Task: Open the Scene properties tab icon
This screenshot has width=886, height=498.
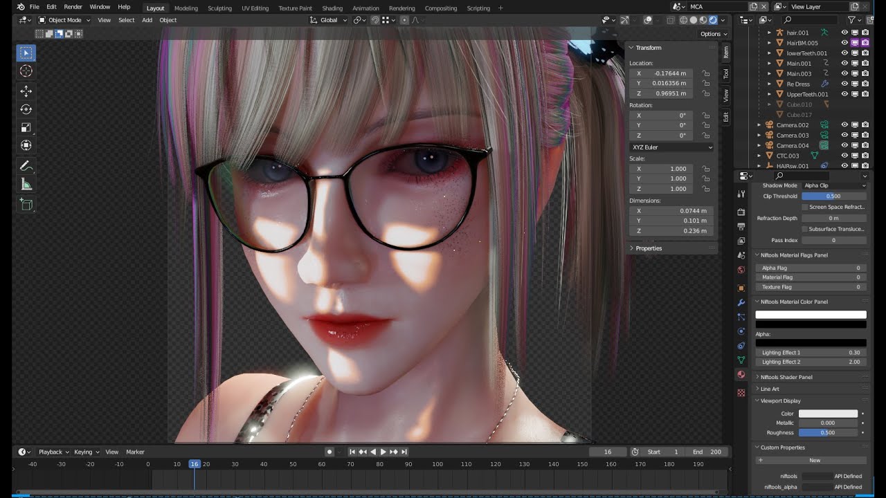Action: coord(741,256)
